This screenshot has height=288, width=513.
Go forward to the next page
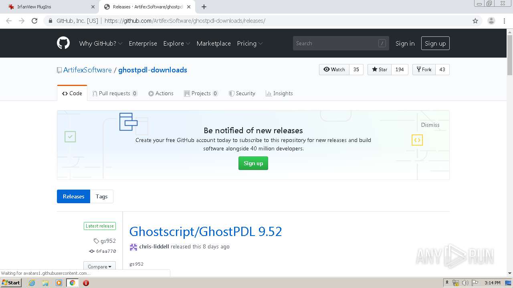(x=22, y=21)
